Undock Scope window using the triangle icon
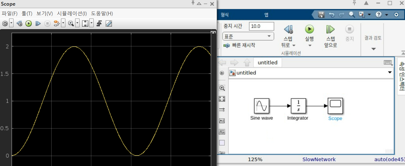 199,3
